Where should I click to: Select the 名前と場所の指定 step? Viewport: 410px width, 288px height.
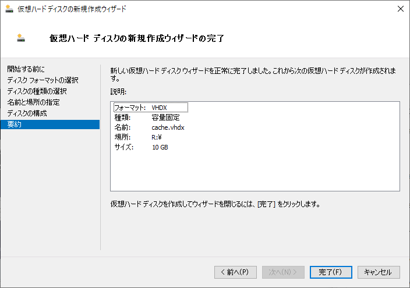pyautogui.click(x=33, y=102)
